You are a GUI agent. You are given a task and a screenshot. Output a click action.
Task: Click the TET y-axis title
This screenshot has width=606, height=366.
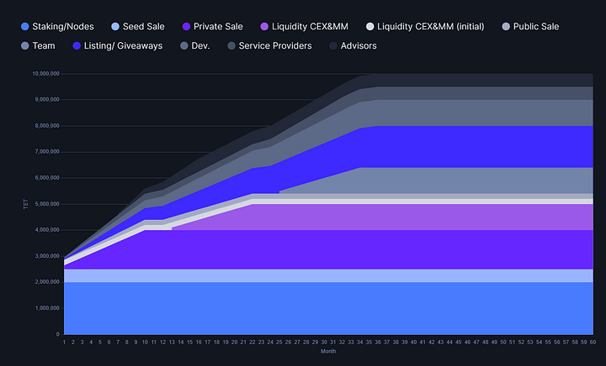coord(25,204)
